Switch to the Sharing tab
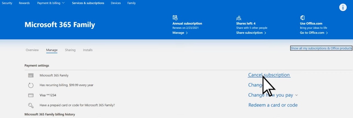 [x=70, y=50]
